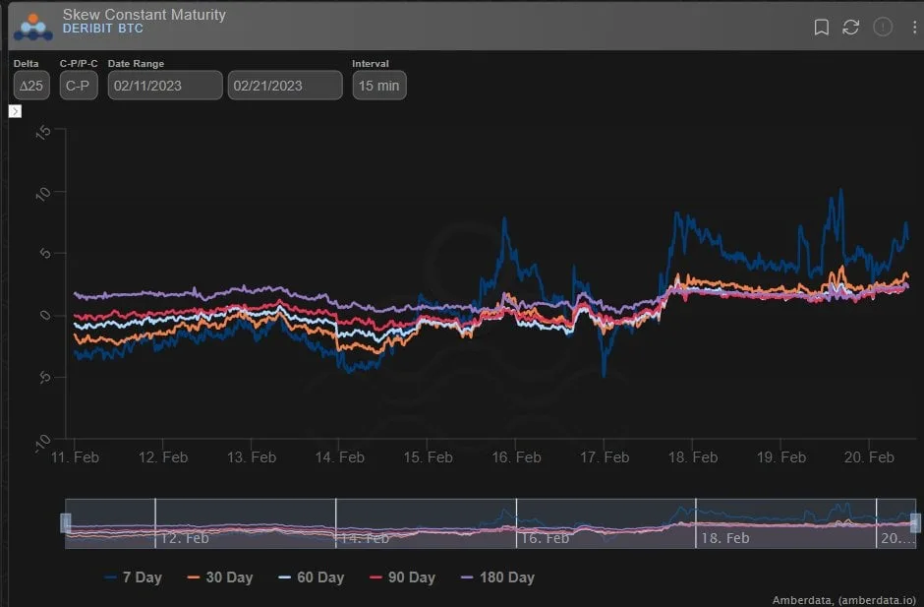Refresh the chart data
Screen dimensions: 924x607
click(x=850, y=28)
